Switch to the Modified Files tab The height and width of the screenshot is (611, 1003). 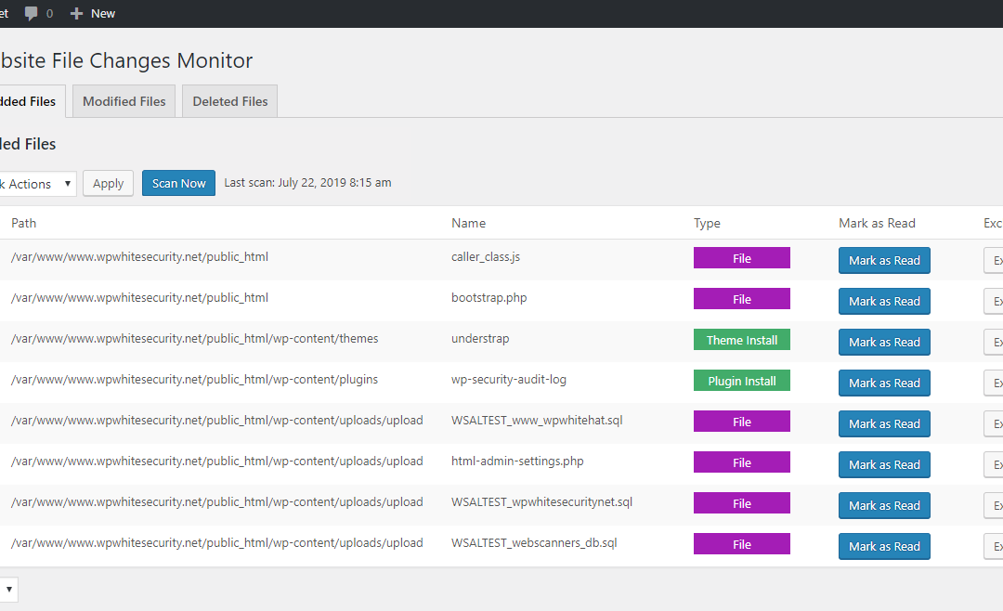click(124, 100)
